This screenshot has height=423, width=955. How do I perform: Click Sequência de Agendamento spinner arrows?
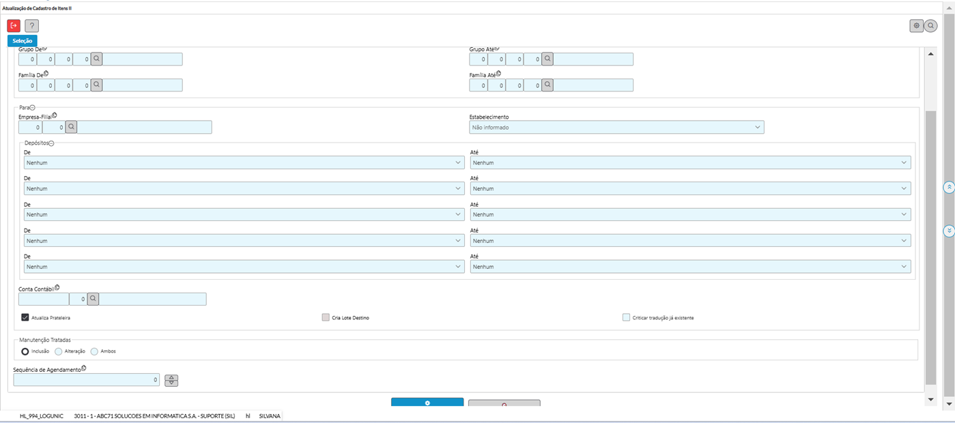click(x=171, y=380)
